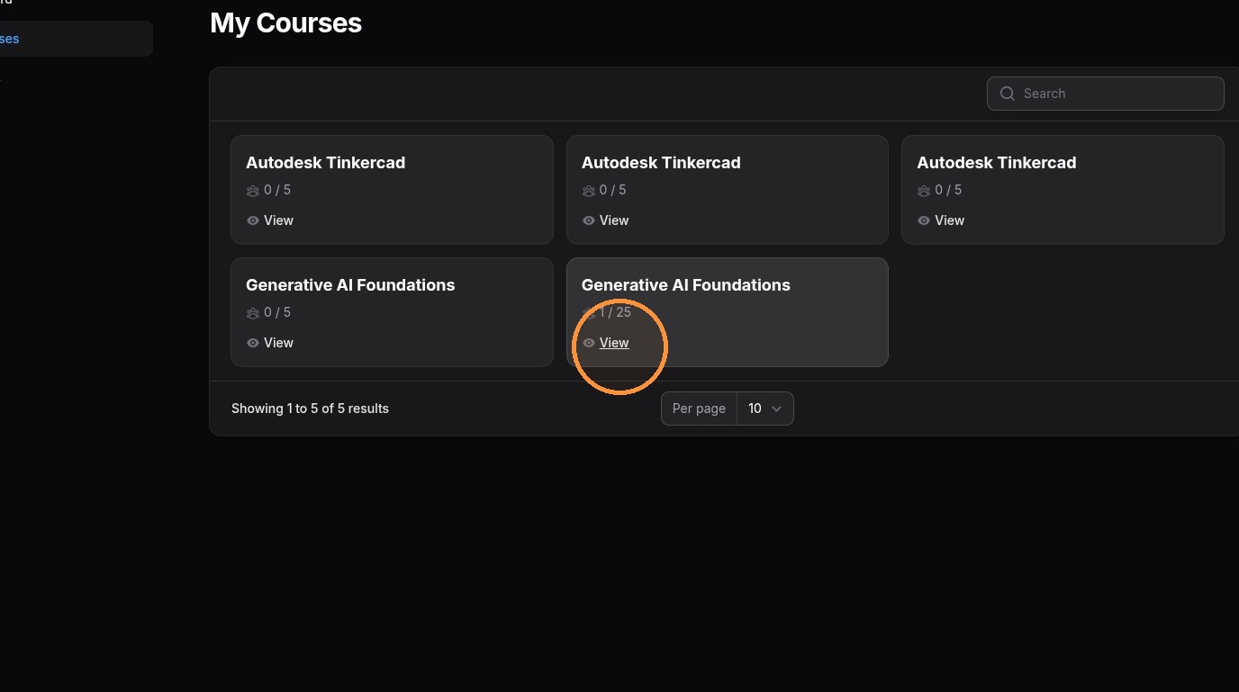Click eye icon on Generative AI Foundations 1 / 25 card
This screenshot has width=1239, height=692.
[x=589, y=343]
